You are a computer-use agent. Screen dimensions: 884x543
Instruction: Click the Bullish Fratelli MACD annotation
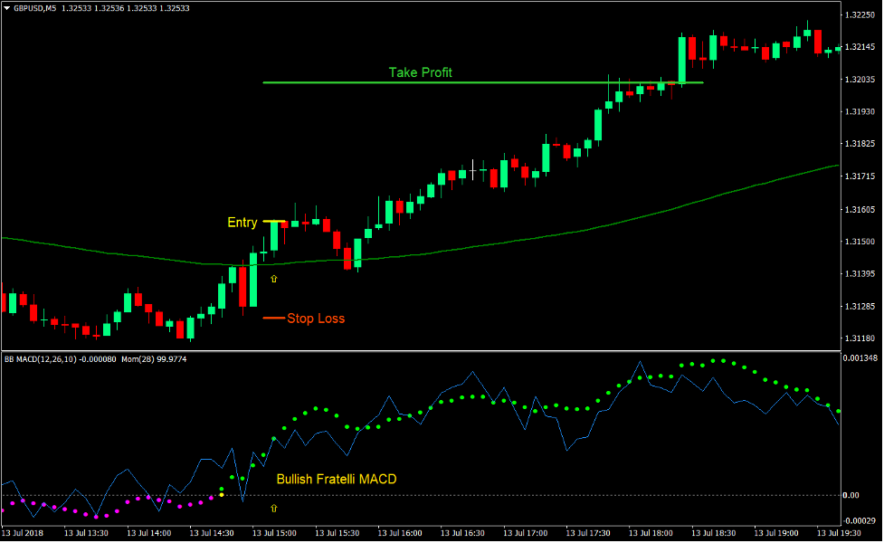tap(337, 477)
